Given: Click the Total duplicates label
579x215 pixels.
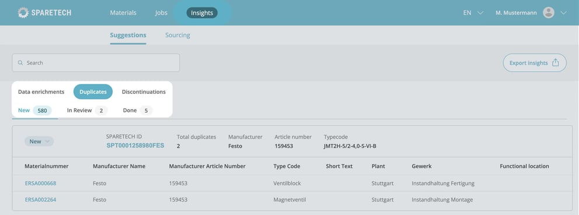Looking at the screenshot, I should click(197, 137).
